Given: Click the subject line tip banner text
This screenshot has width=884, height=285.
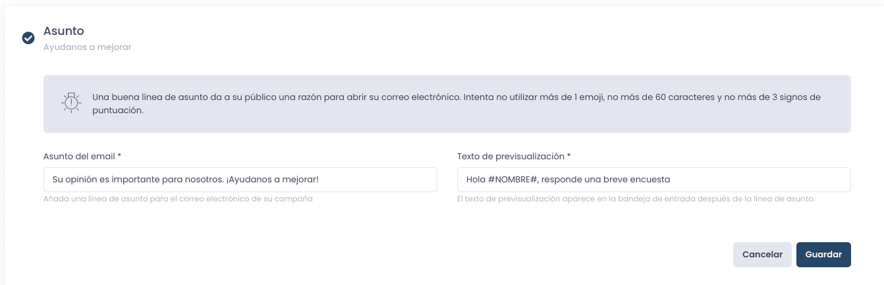Looking at the screenshot, I should (456, 104).
